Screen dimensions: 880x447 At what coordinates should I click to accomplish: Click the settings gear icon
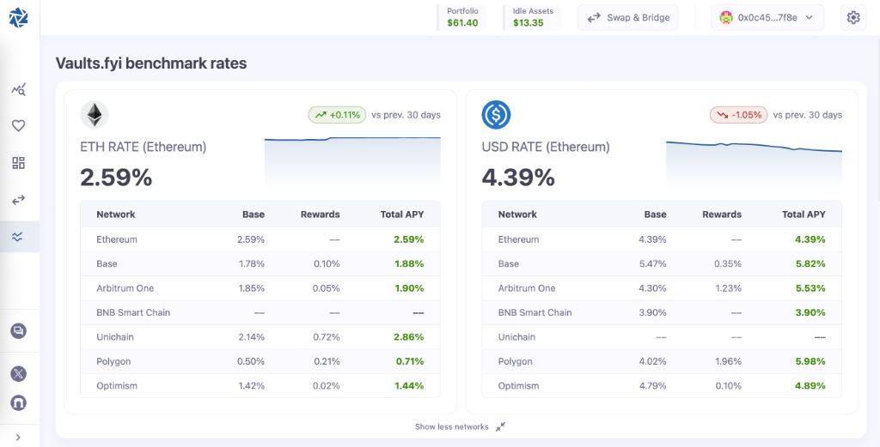click(852, 17)
